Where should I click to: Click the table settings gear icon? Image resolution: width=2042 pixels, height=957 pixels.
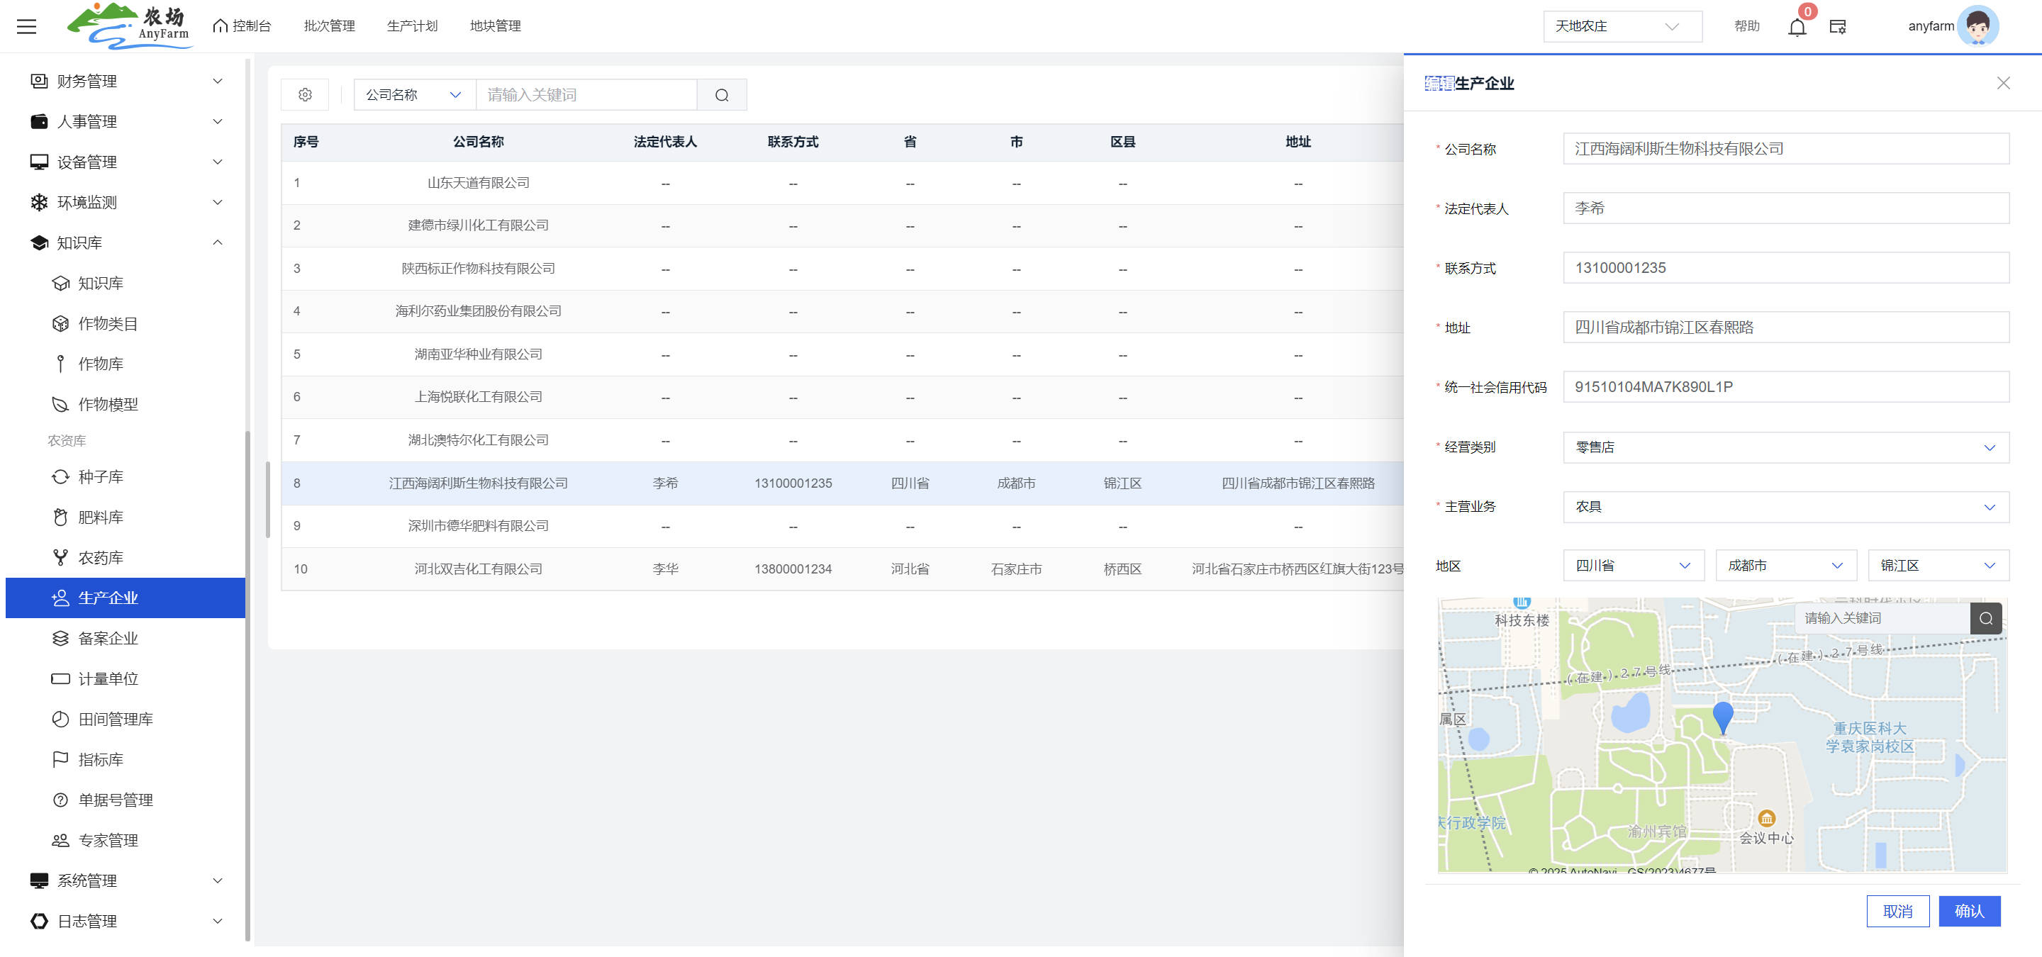click(x=305, y=95)
